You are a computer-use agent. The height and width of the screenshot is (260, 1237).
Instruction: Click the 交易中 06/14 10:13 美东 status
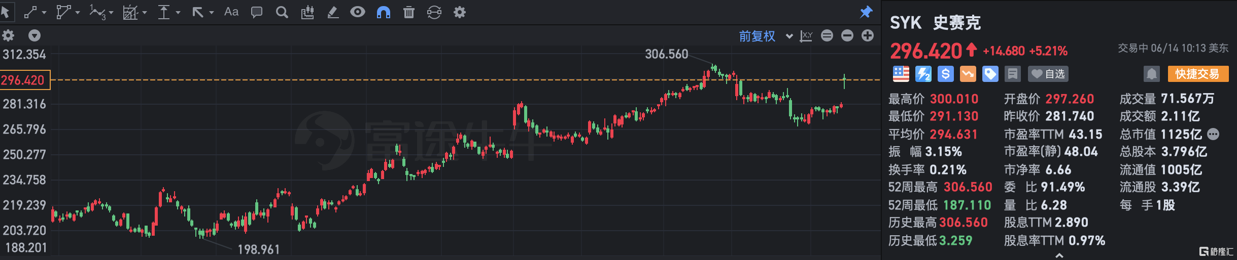(1173, 48)
